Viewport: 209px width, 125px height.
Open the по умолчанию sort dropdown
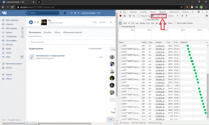tap(96, 49)
